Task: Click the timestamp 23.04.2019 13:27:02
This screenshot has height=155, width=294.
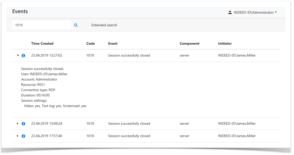Action: pos(46,56)
